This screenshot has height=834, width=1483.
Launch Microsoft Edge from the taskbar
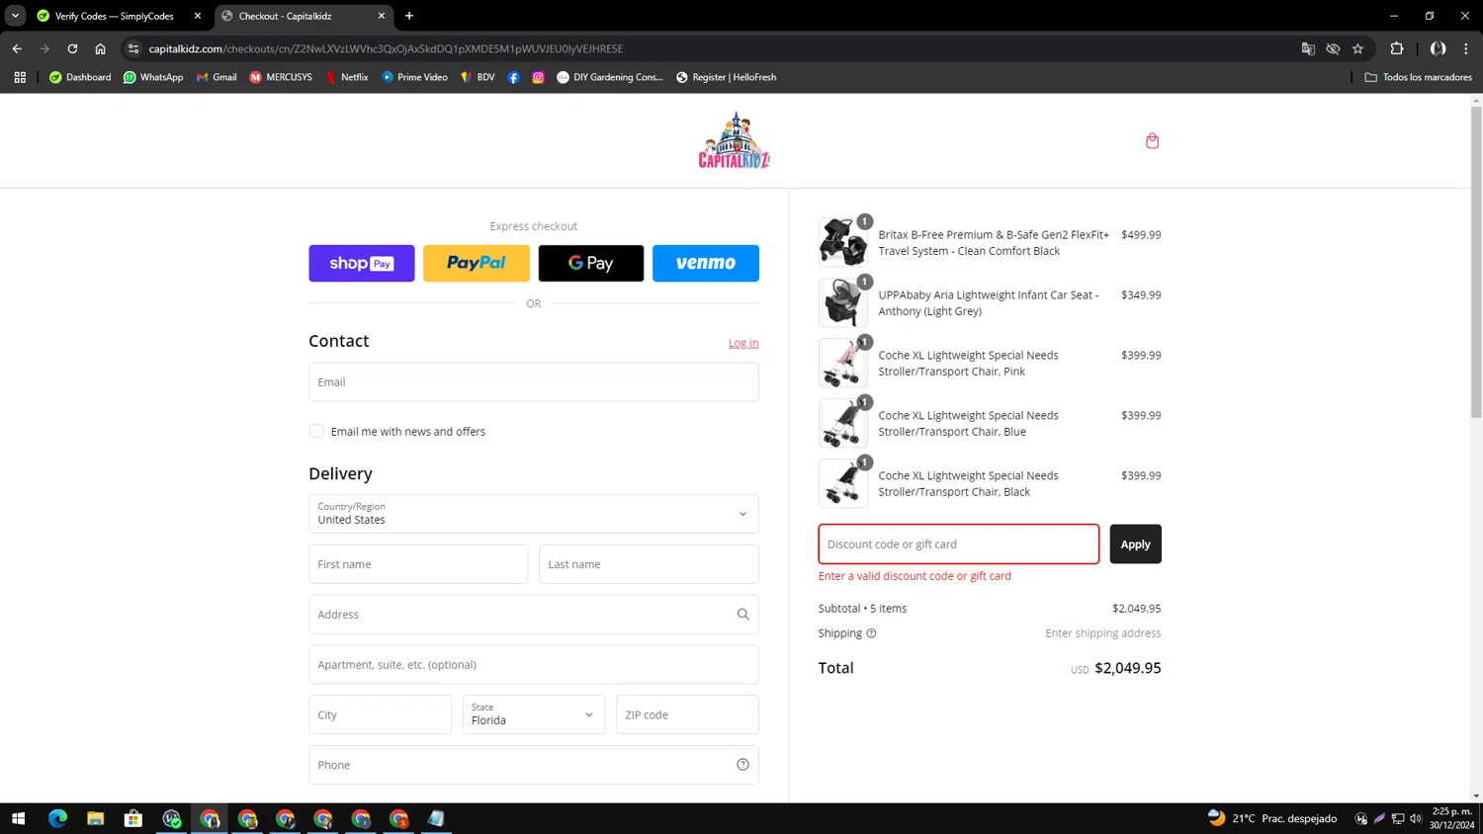pyautogui.click(x=57, y=818)
